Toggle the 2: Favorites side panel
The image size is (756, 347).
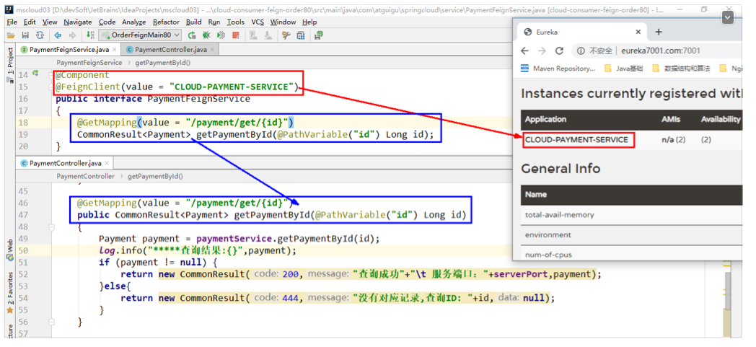click(9, 286)
